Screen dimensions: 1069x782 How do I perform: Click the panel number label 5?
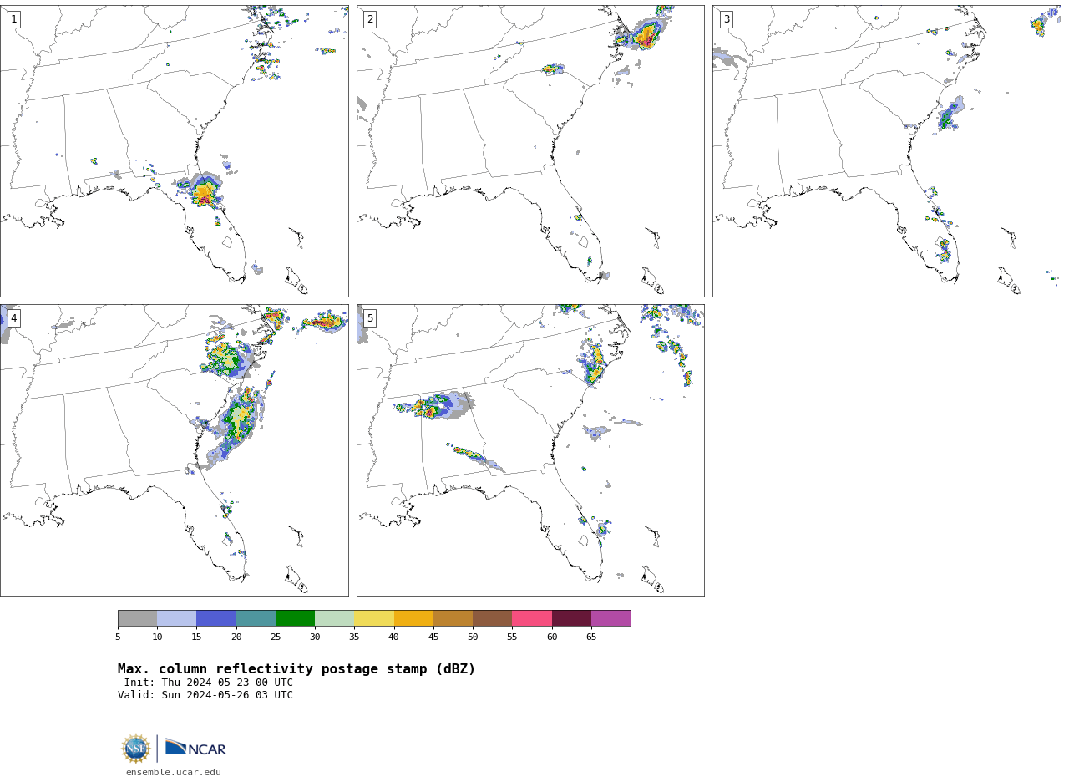(370, 318)
